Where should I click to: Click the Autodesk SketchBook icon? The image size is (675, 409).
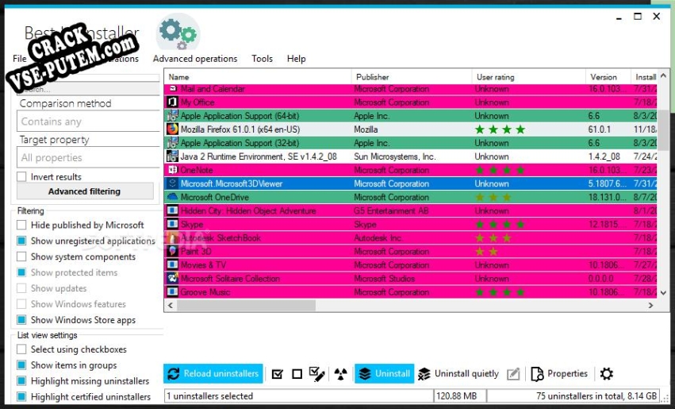pos(172,238)
